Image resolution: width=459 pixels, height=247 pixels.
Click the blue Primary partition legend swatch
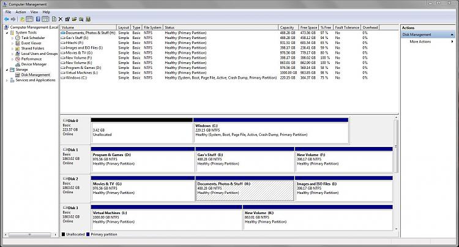88,234
